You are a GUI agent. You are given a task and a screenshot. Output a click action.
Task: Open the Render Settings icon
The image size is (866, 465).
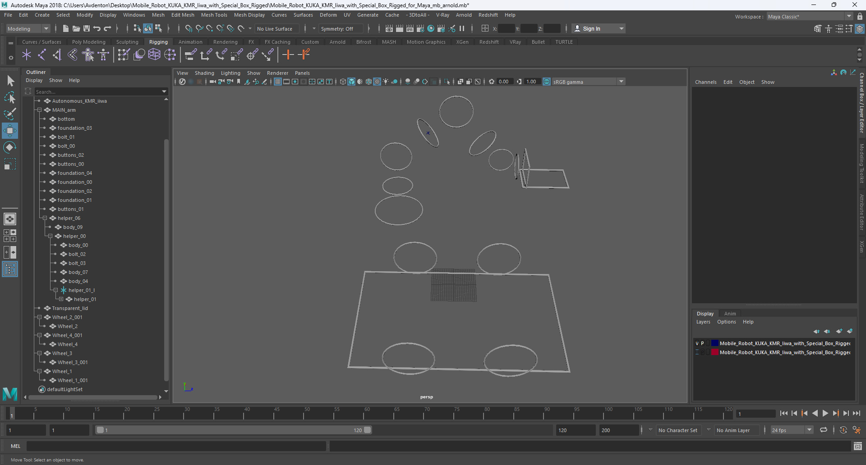point(420,28)
